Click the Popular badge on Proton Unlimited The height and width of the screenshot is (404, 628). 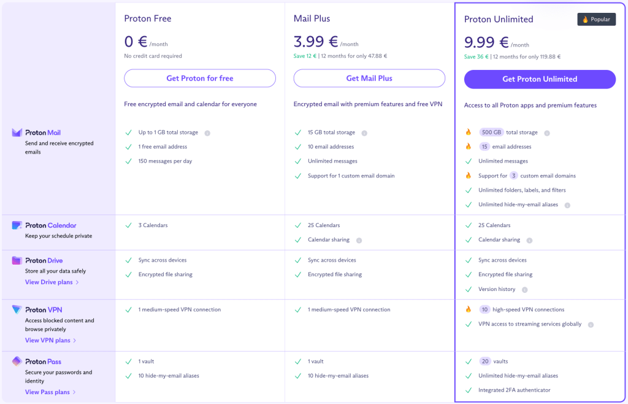pos(596,19)
